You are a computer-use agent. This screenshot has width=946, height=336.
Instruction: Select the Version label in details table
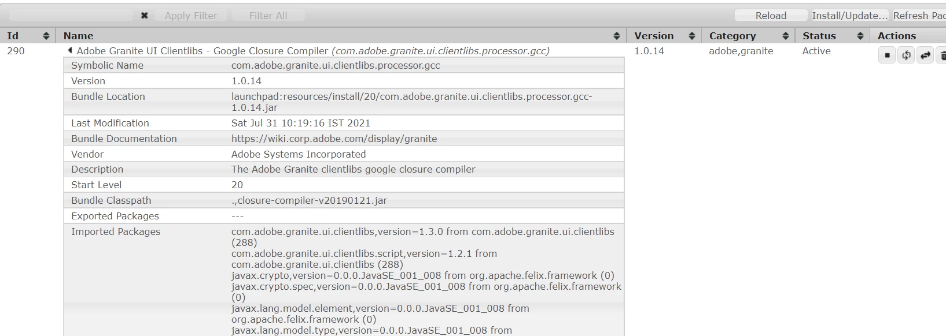click(x=88, y=81)
